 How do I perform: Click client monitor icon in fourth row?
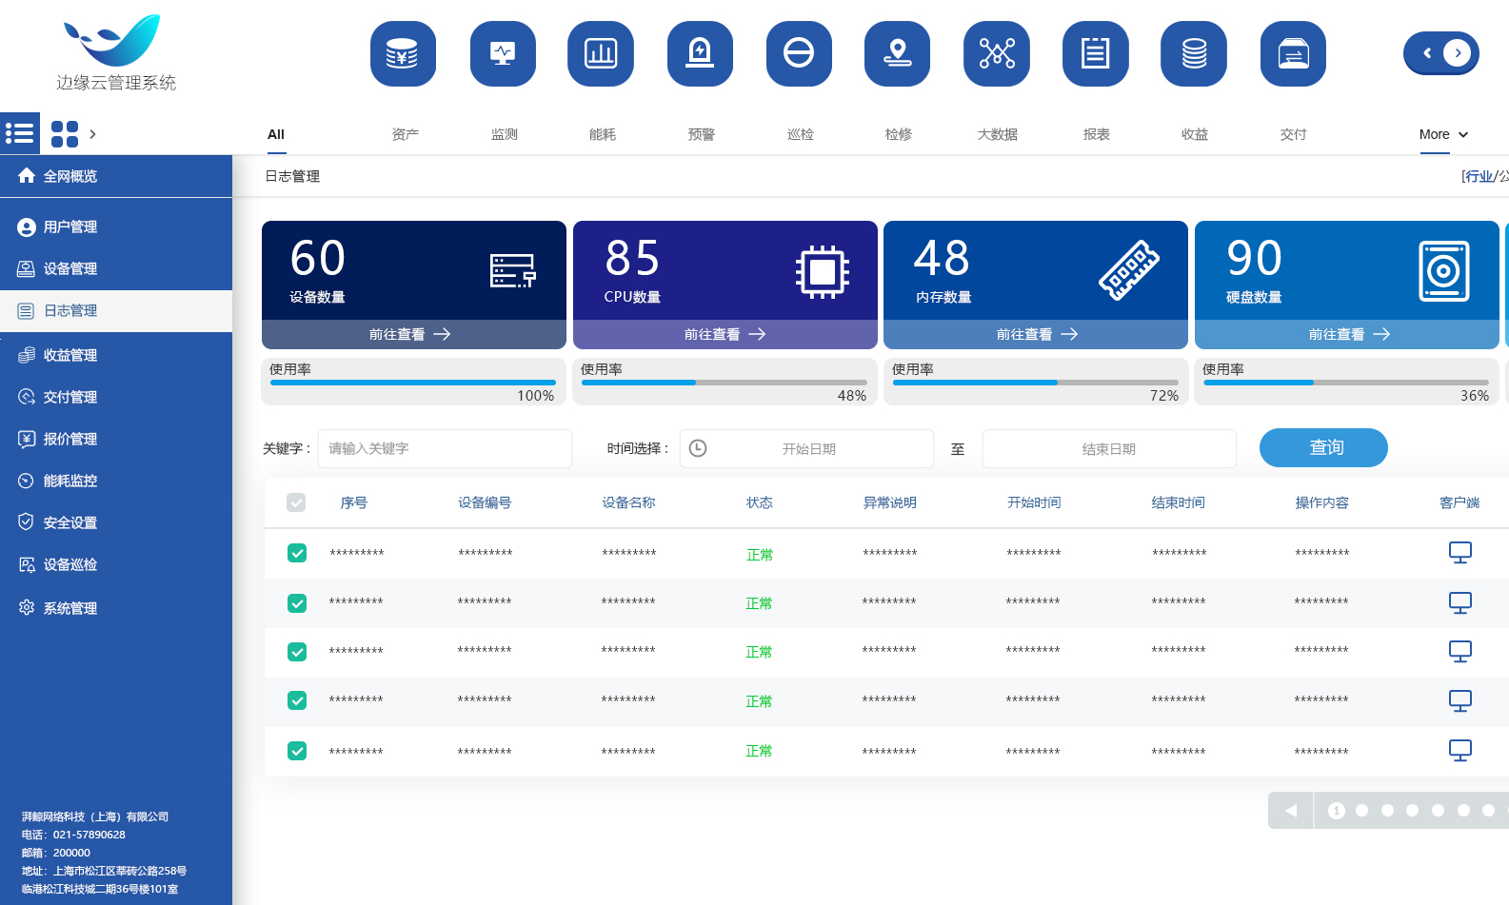pyautogui.click(x=1459, y=701)
